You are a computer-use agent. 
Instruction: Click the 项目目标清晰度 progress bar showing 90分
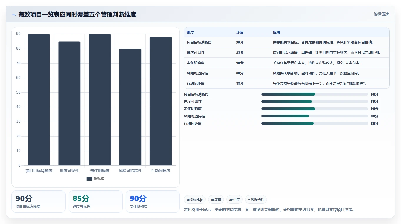pyautogui.click(x=315, y=94)
